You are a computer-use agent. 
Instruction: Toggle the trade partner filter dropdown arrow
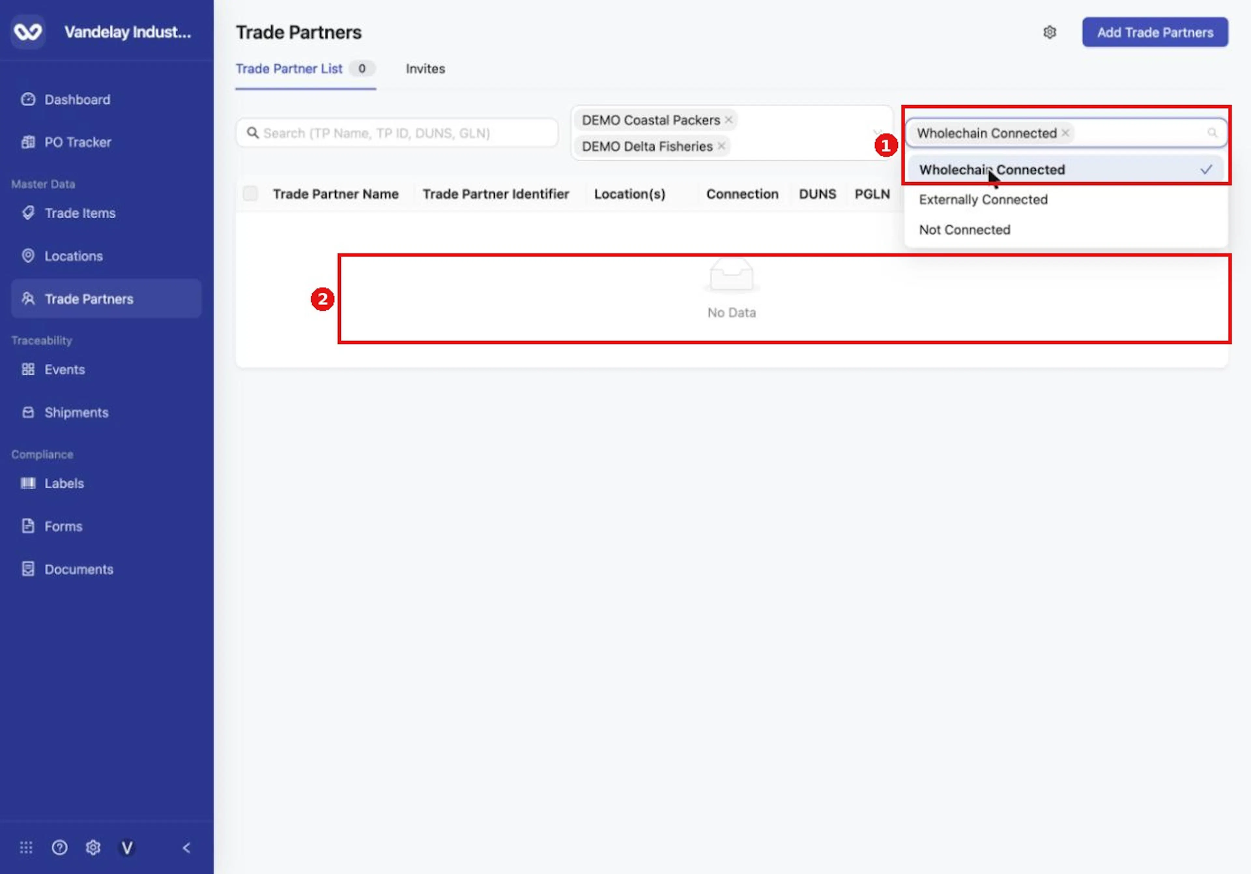tap(877, 133)
